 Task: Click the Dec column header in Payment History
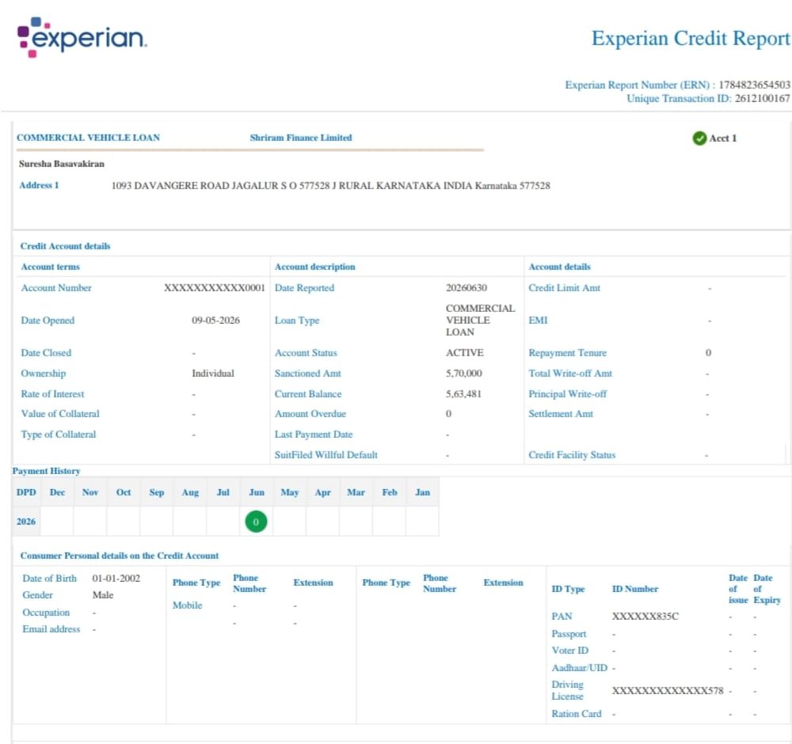point(57,492)
